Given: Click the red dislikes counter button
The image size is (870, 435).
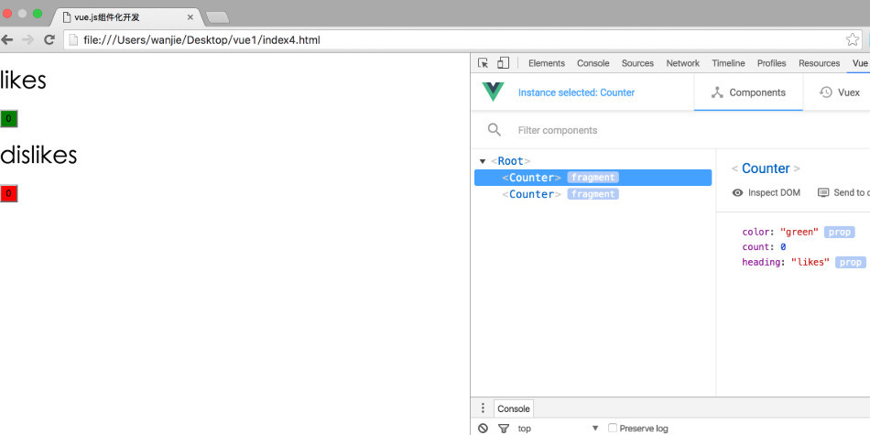Looking at the screenshot, I should point(9,194).
